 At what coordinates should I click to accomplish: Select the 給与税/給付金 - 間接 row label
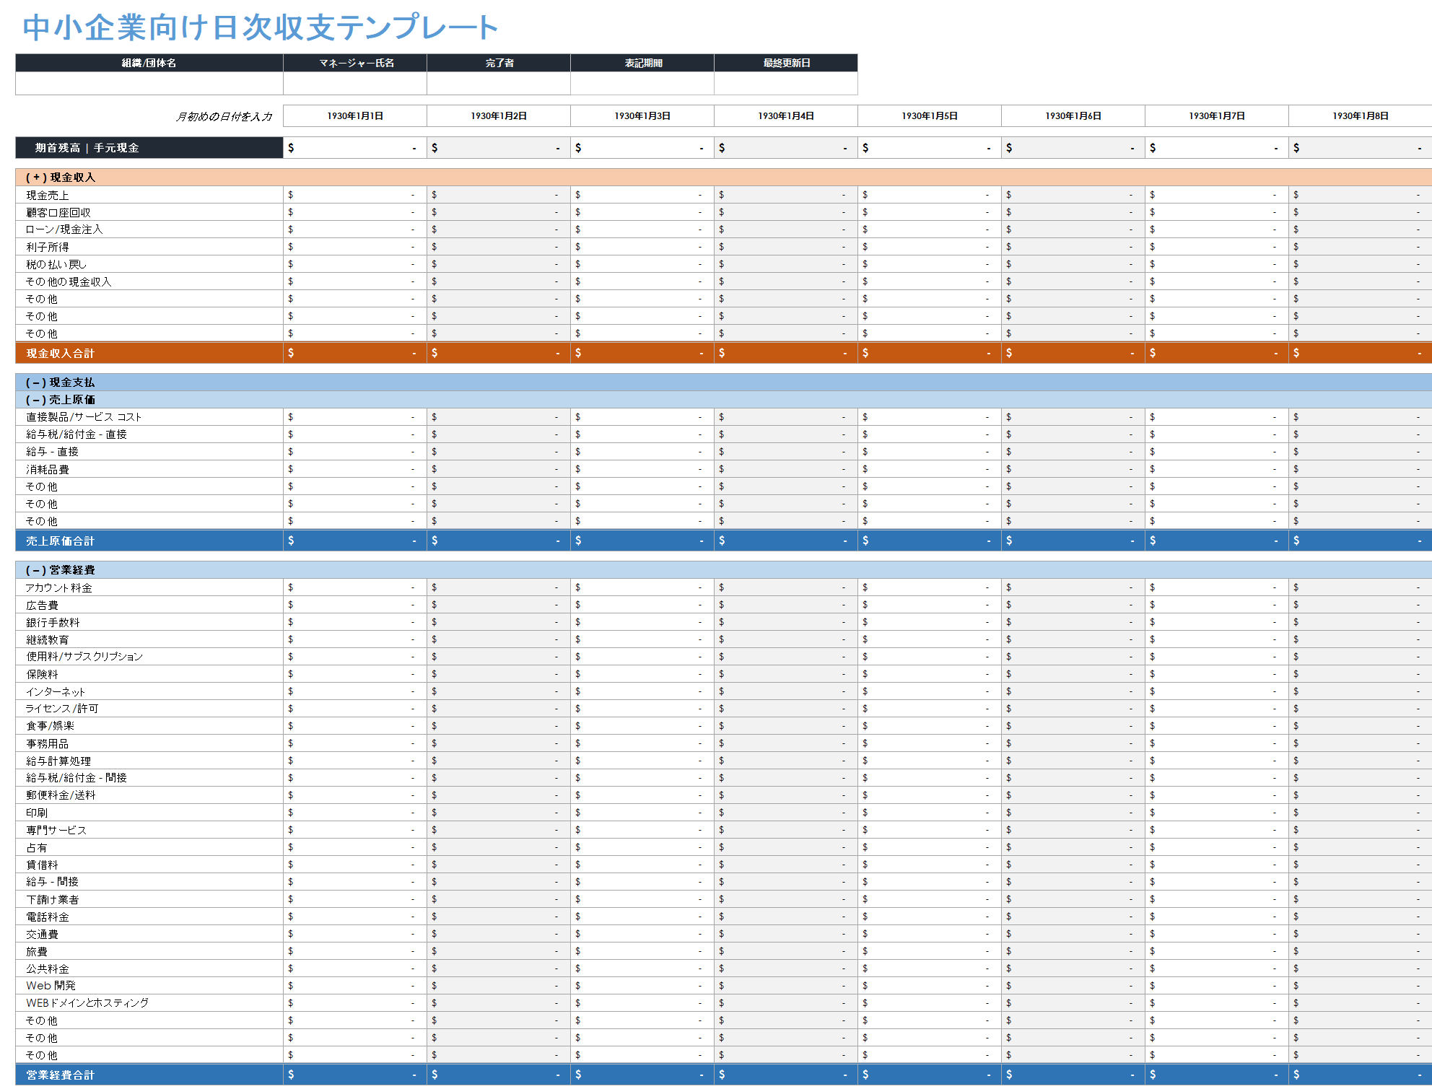pyautogui.click(x=149, y=778)
